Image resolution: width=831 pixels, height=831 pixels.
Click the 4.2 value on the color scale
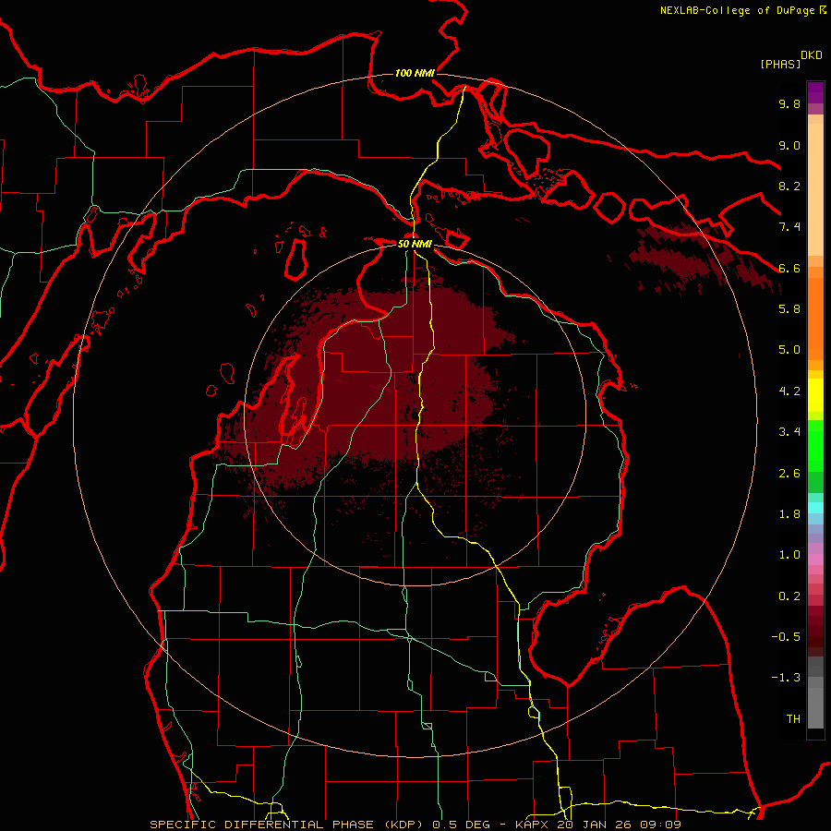tap(789, 391)
